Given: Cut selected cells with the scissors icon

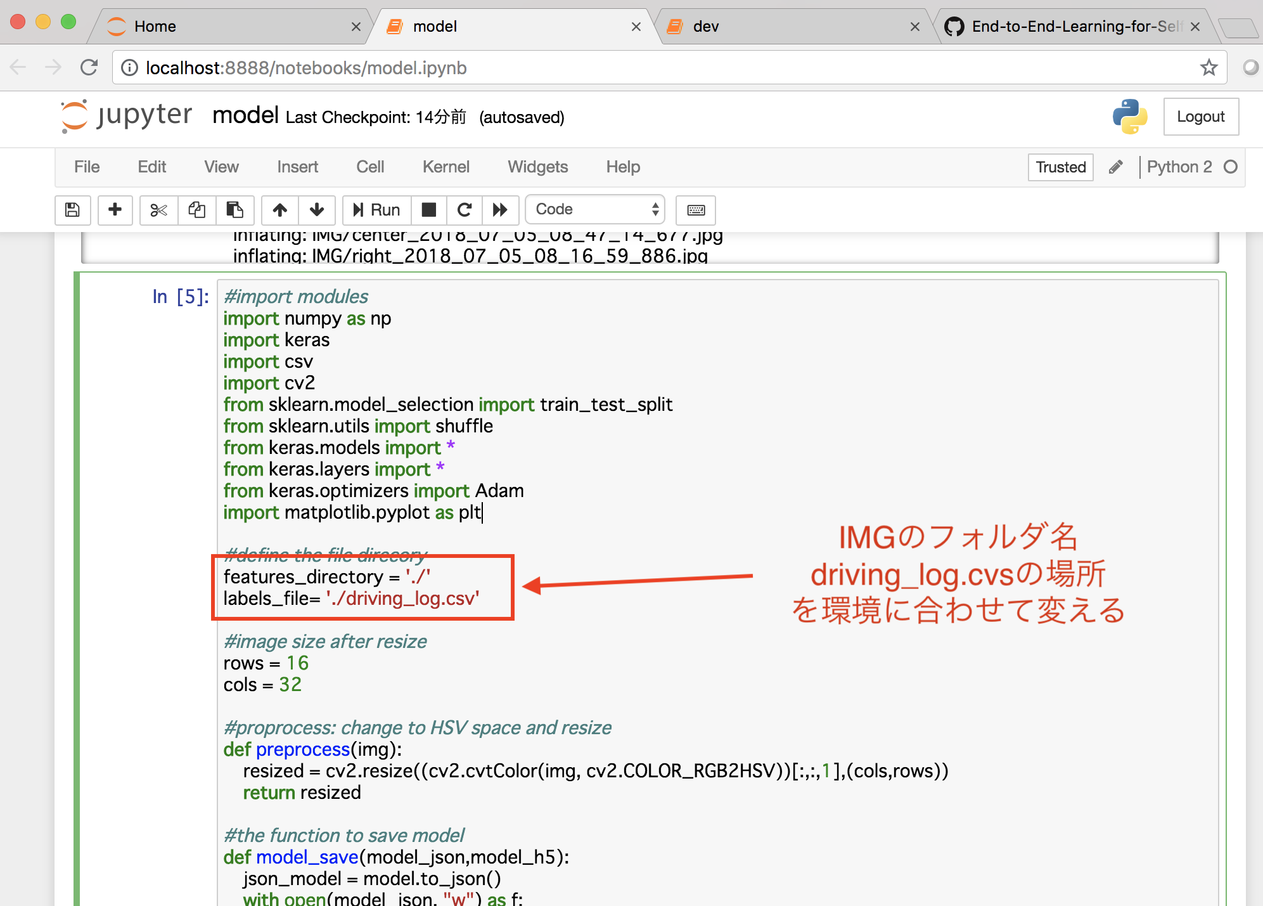Looking at the screenshot, I should coord(158,210).
